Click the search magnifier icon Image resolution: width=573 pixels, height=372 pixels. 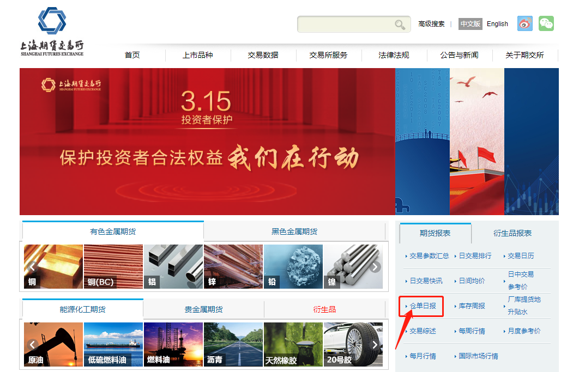(400, 25)
